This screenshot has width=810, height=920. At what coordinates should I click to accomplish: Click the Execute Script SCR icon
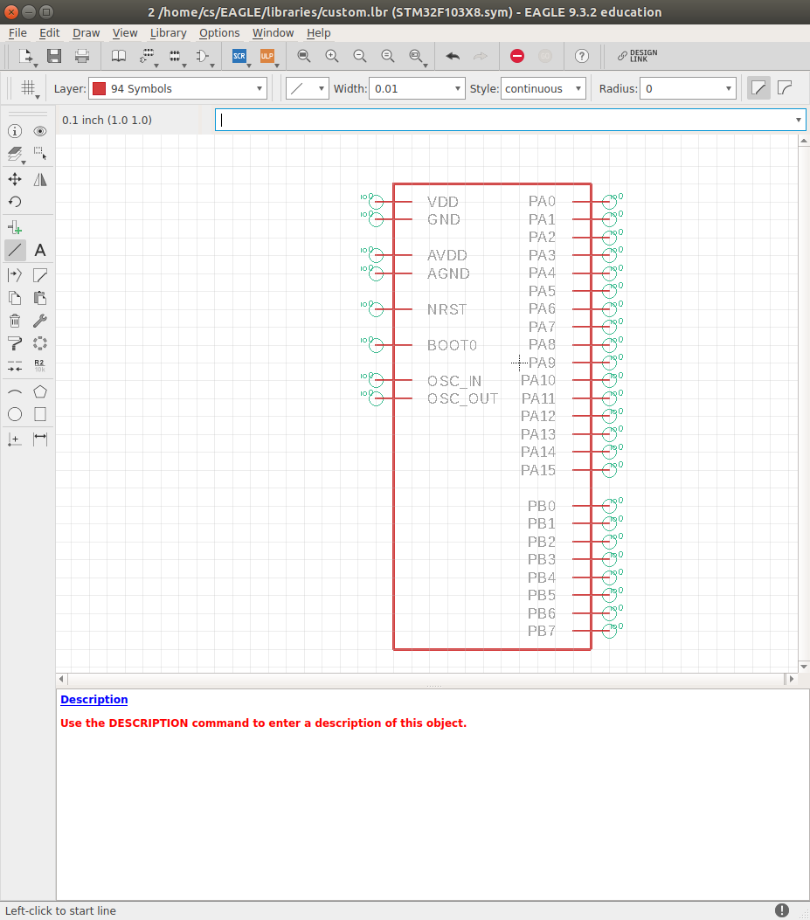click(239, 56)
